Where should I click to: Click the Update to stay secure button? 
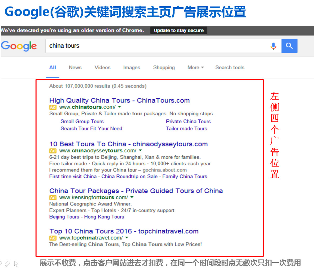[179, 30]
